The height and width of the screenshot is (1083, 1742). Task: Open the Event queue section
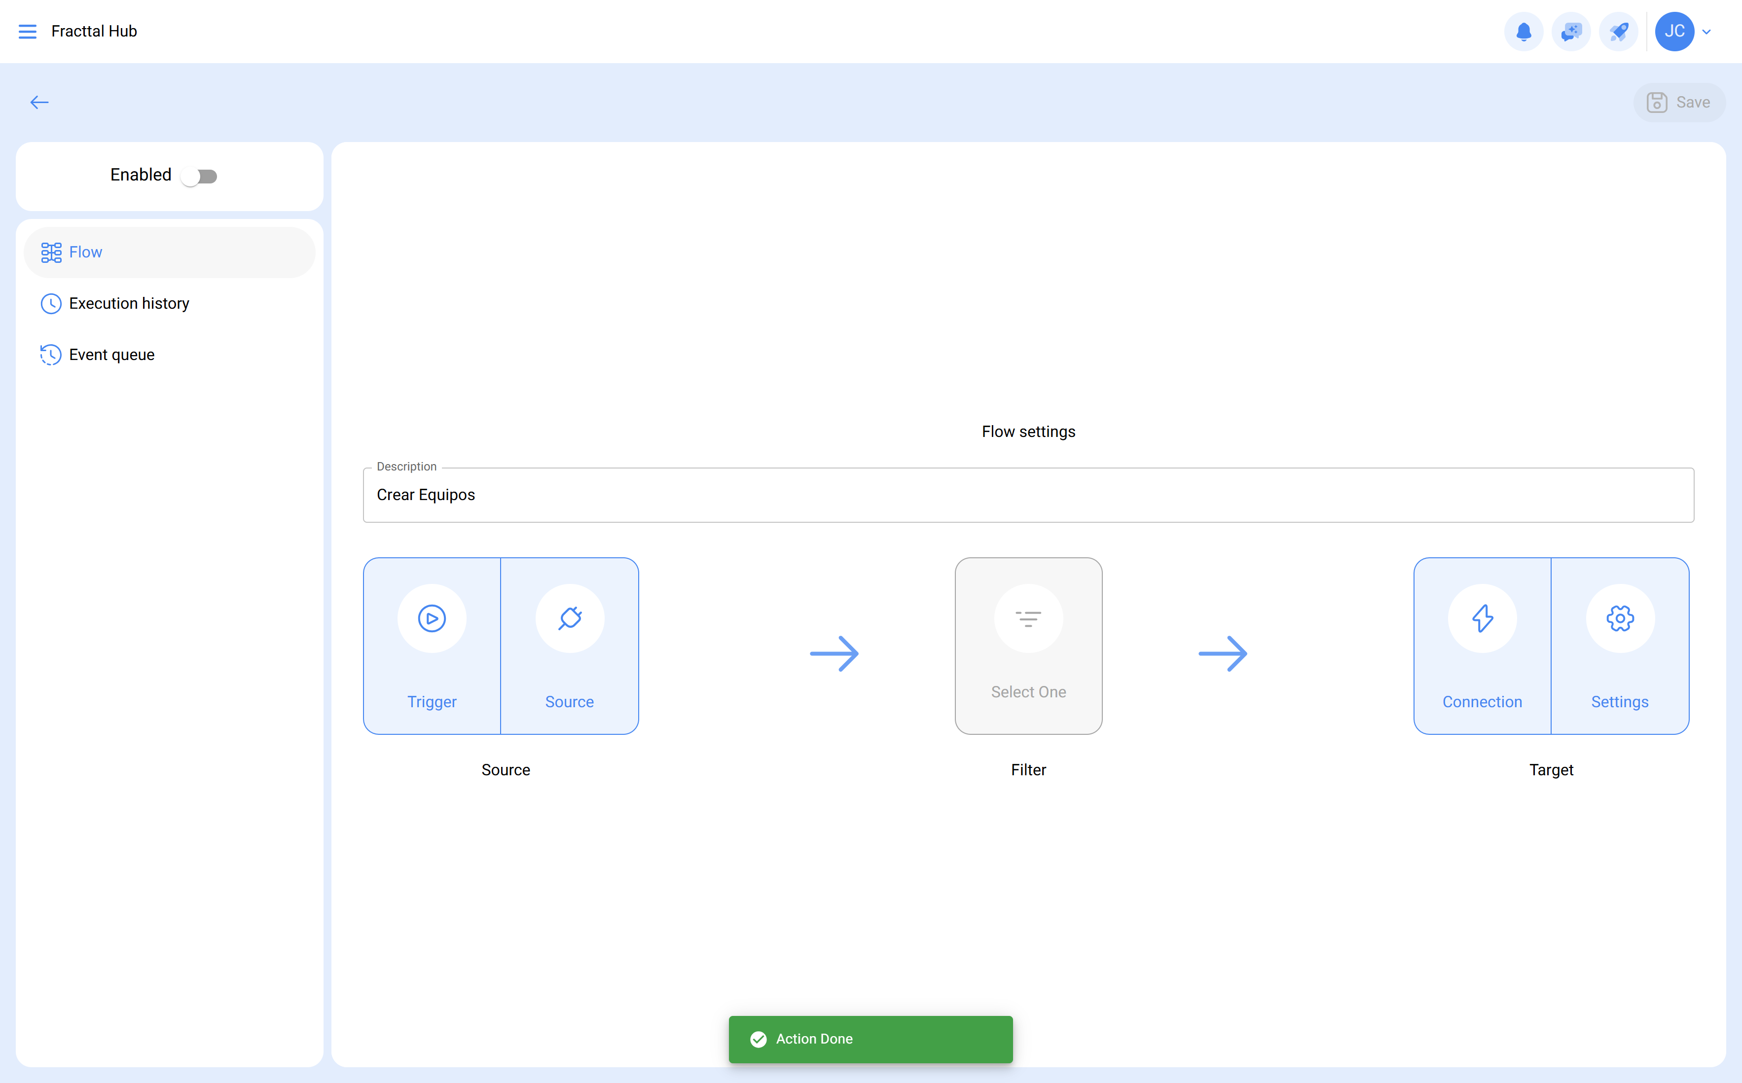pos(112,355)
